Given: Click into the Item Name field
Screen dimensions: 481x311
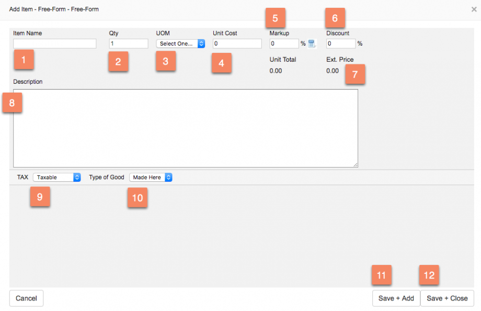Looking at the screenshot, I should coord(54,43).
